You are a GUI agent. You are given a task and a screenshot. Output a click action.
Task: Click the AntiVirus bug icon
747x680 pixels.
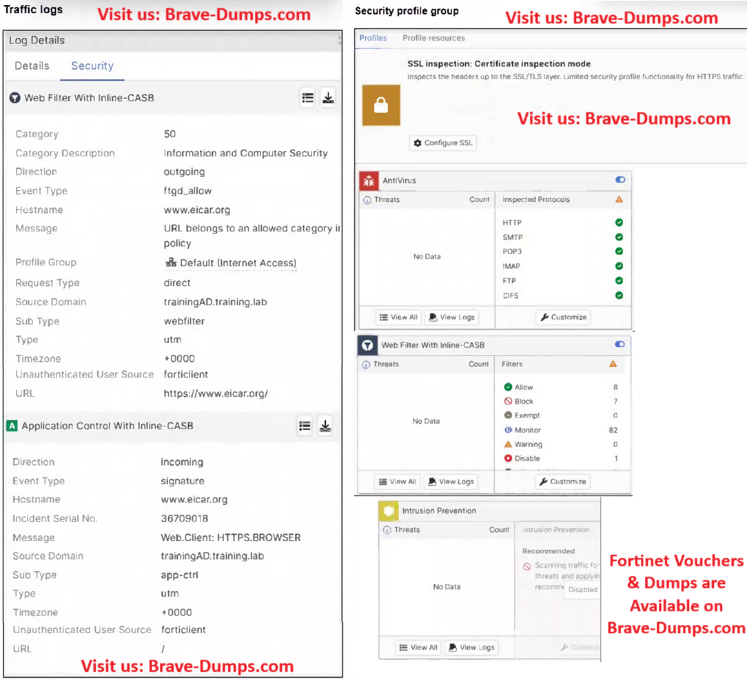(368, 181)
